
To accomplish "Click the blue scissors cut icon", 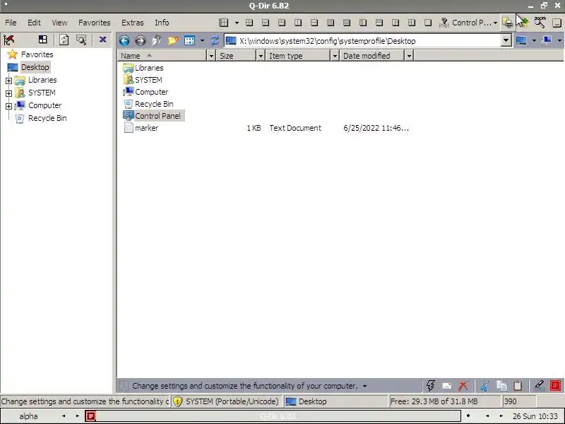I will 484,386.
